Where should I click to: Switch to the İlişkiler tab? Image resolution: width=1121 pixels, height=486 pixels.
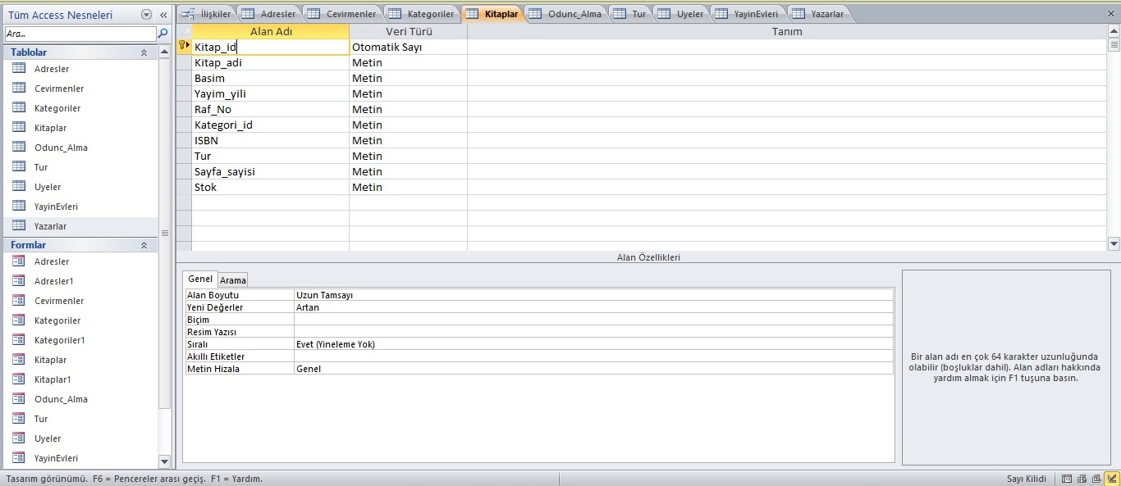207,14
